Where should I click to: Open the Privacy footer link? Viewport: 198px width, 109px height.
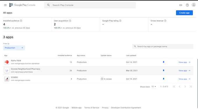click(x=105, y=108)
